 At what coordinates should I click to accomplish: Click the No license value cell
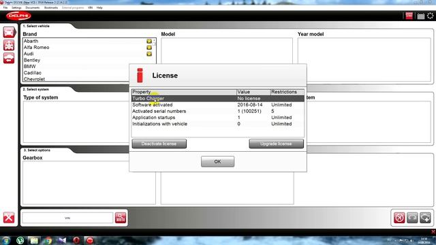click(249, 99)
